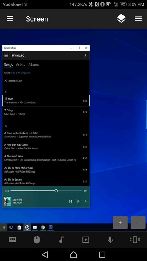Viewport: 147px width, 261px height.
Task: Select the song 16 Years
Action: pos(46,101)
